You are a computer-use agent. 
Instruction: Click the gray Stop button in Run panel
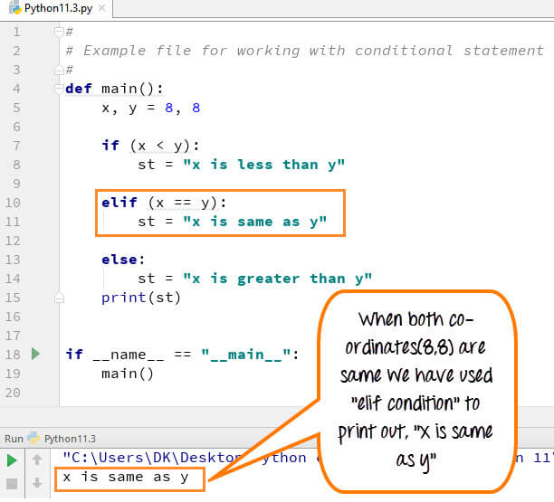click(x=13, y=482)
